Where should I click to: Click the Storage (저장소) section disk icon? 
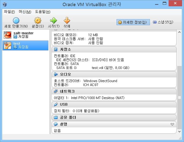click(x=56, y=49)
